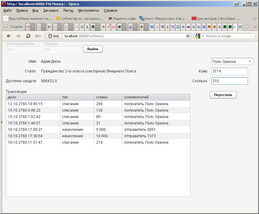Viewport: 259px width, 214px height.
Task: Open a new tab with the plus icon after the last tab
Action: click(x=247, y=27)
